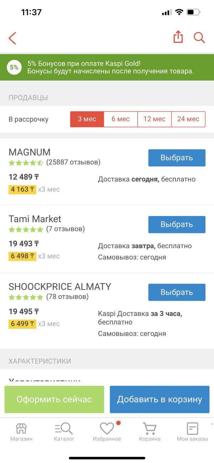The width and height of the screenshot is (214, 463).
Task: Tap the share icon in header
Action: (x=178, y=37)
